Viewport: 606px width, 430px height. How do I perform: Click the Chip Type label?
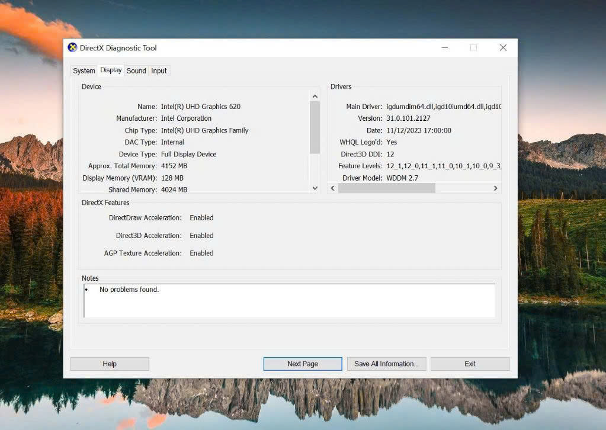tap(140, 130)
